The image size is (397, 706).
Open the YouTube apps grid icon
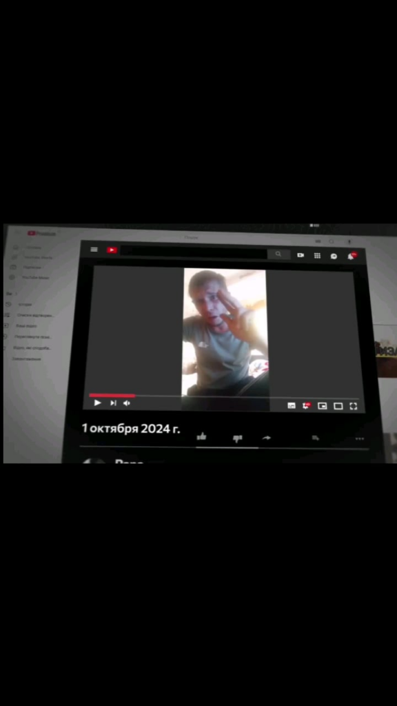coord(317,256)
